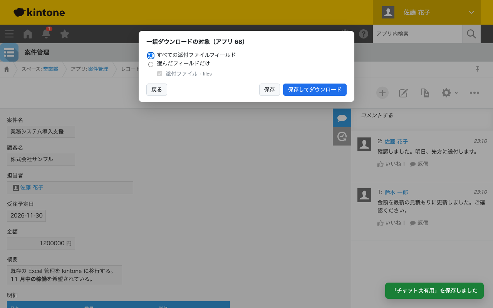This screenshot has width=493, height=308.
Task: Click the pin icon on breadcrumb bar
Action: point(478,69)
